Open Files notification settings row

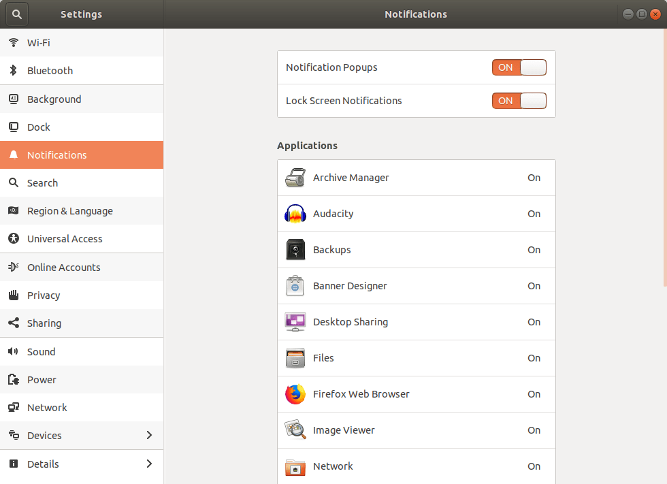[x=416, y=358]
